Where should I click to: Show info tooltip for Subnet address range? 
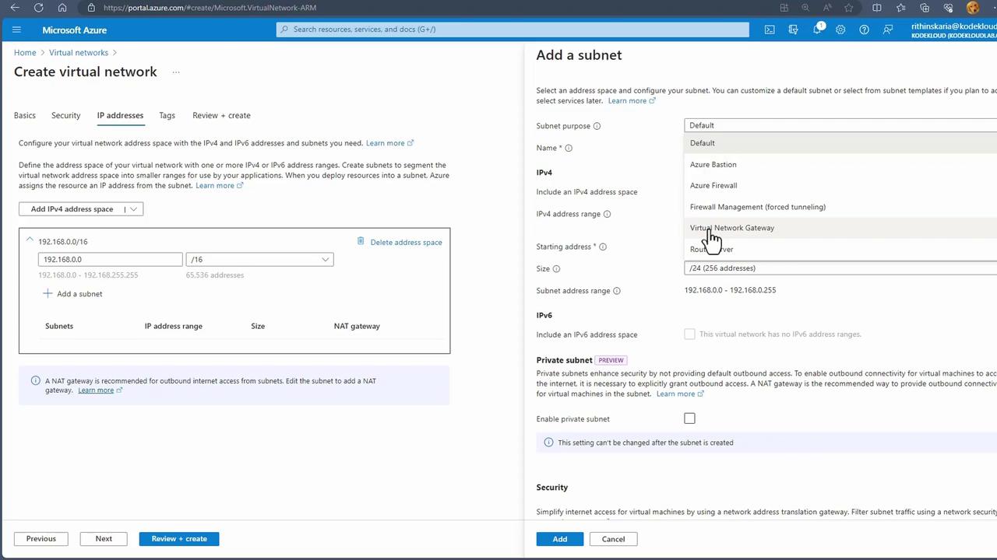[x=617, y=291]
